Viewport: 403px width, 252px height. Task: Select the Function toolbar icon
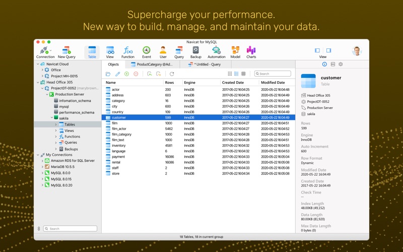tap(128, 52)
